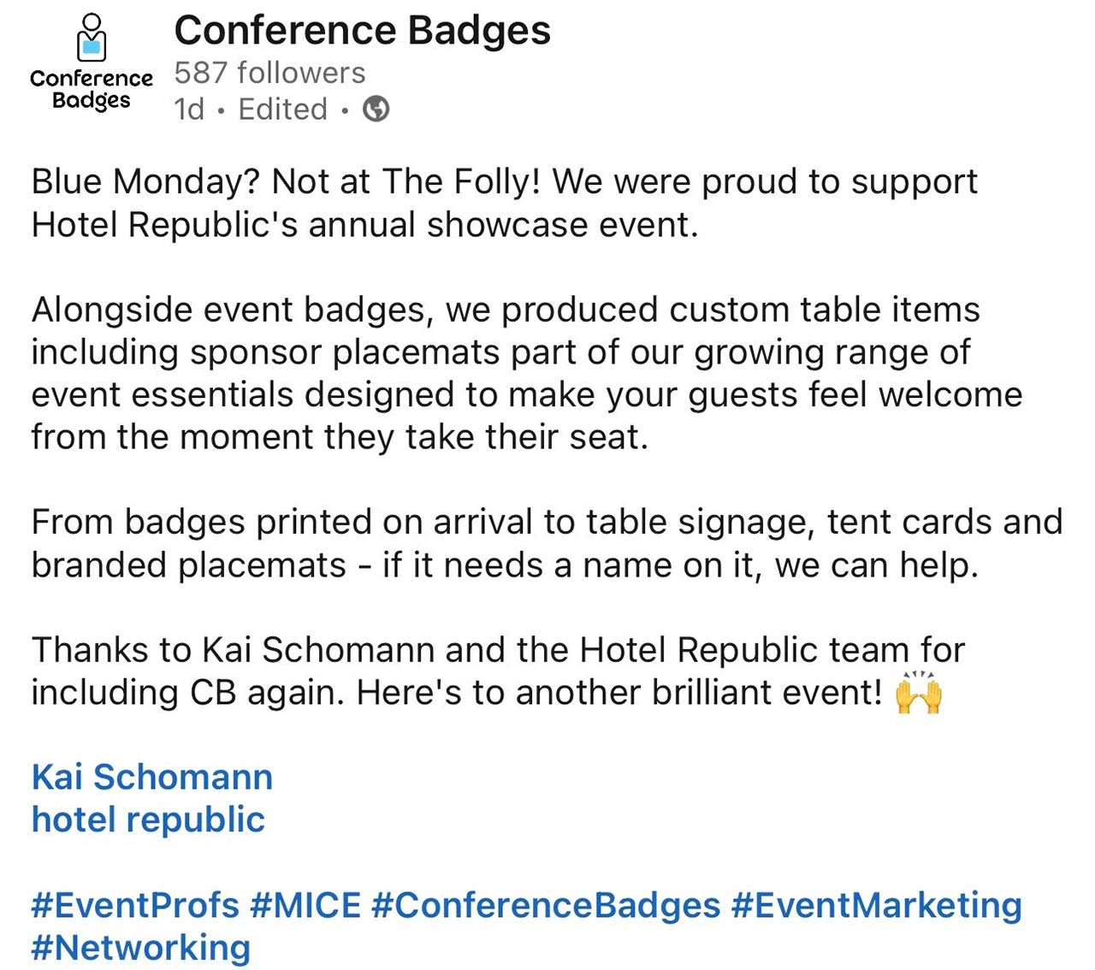1095x970 pixels.
Task: Open the #ConferenceBadges hashtag
Action: pyautogui.click(x=546, y=905)
